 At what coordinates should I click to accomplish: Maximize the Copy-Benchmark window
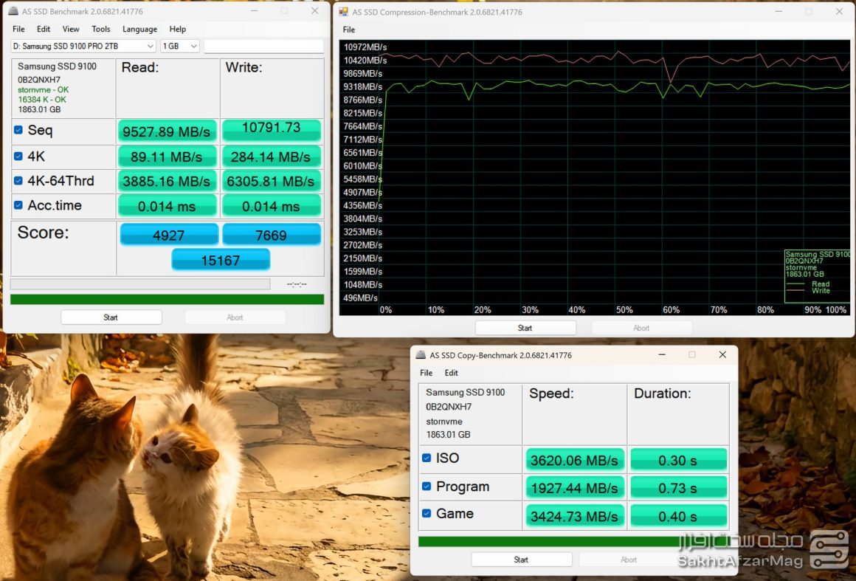point(691,355)
